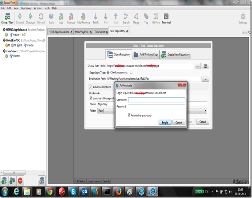Viewport: 252px width, 198px height.
Task: Select the Add/Remove toolbar icon
Action: 84,18
